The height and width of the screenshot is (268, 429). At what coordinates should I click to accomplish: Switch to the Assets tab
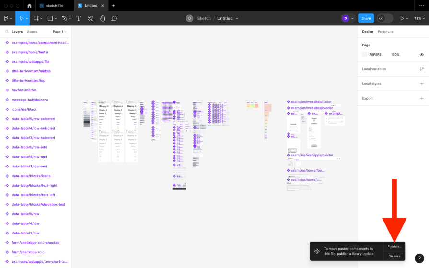[32, 32]
